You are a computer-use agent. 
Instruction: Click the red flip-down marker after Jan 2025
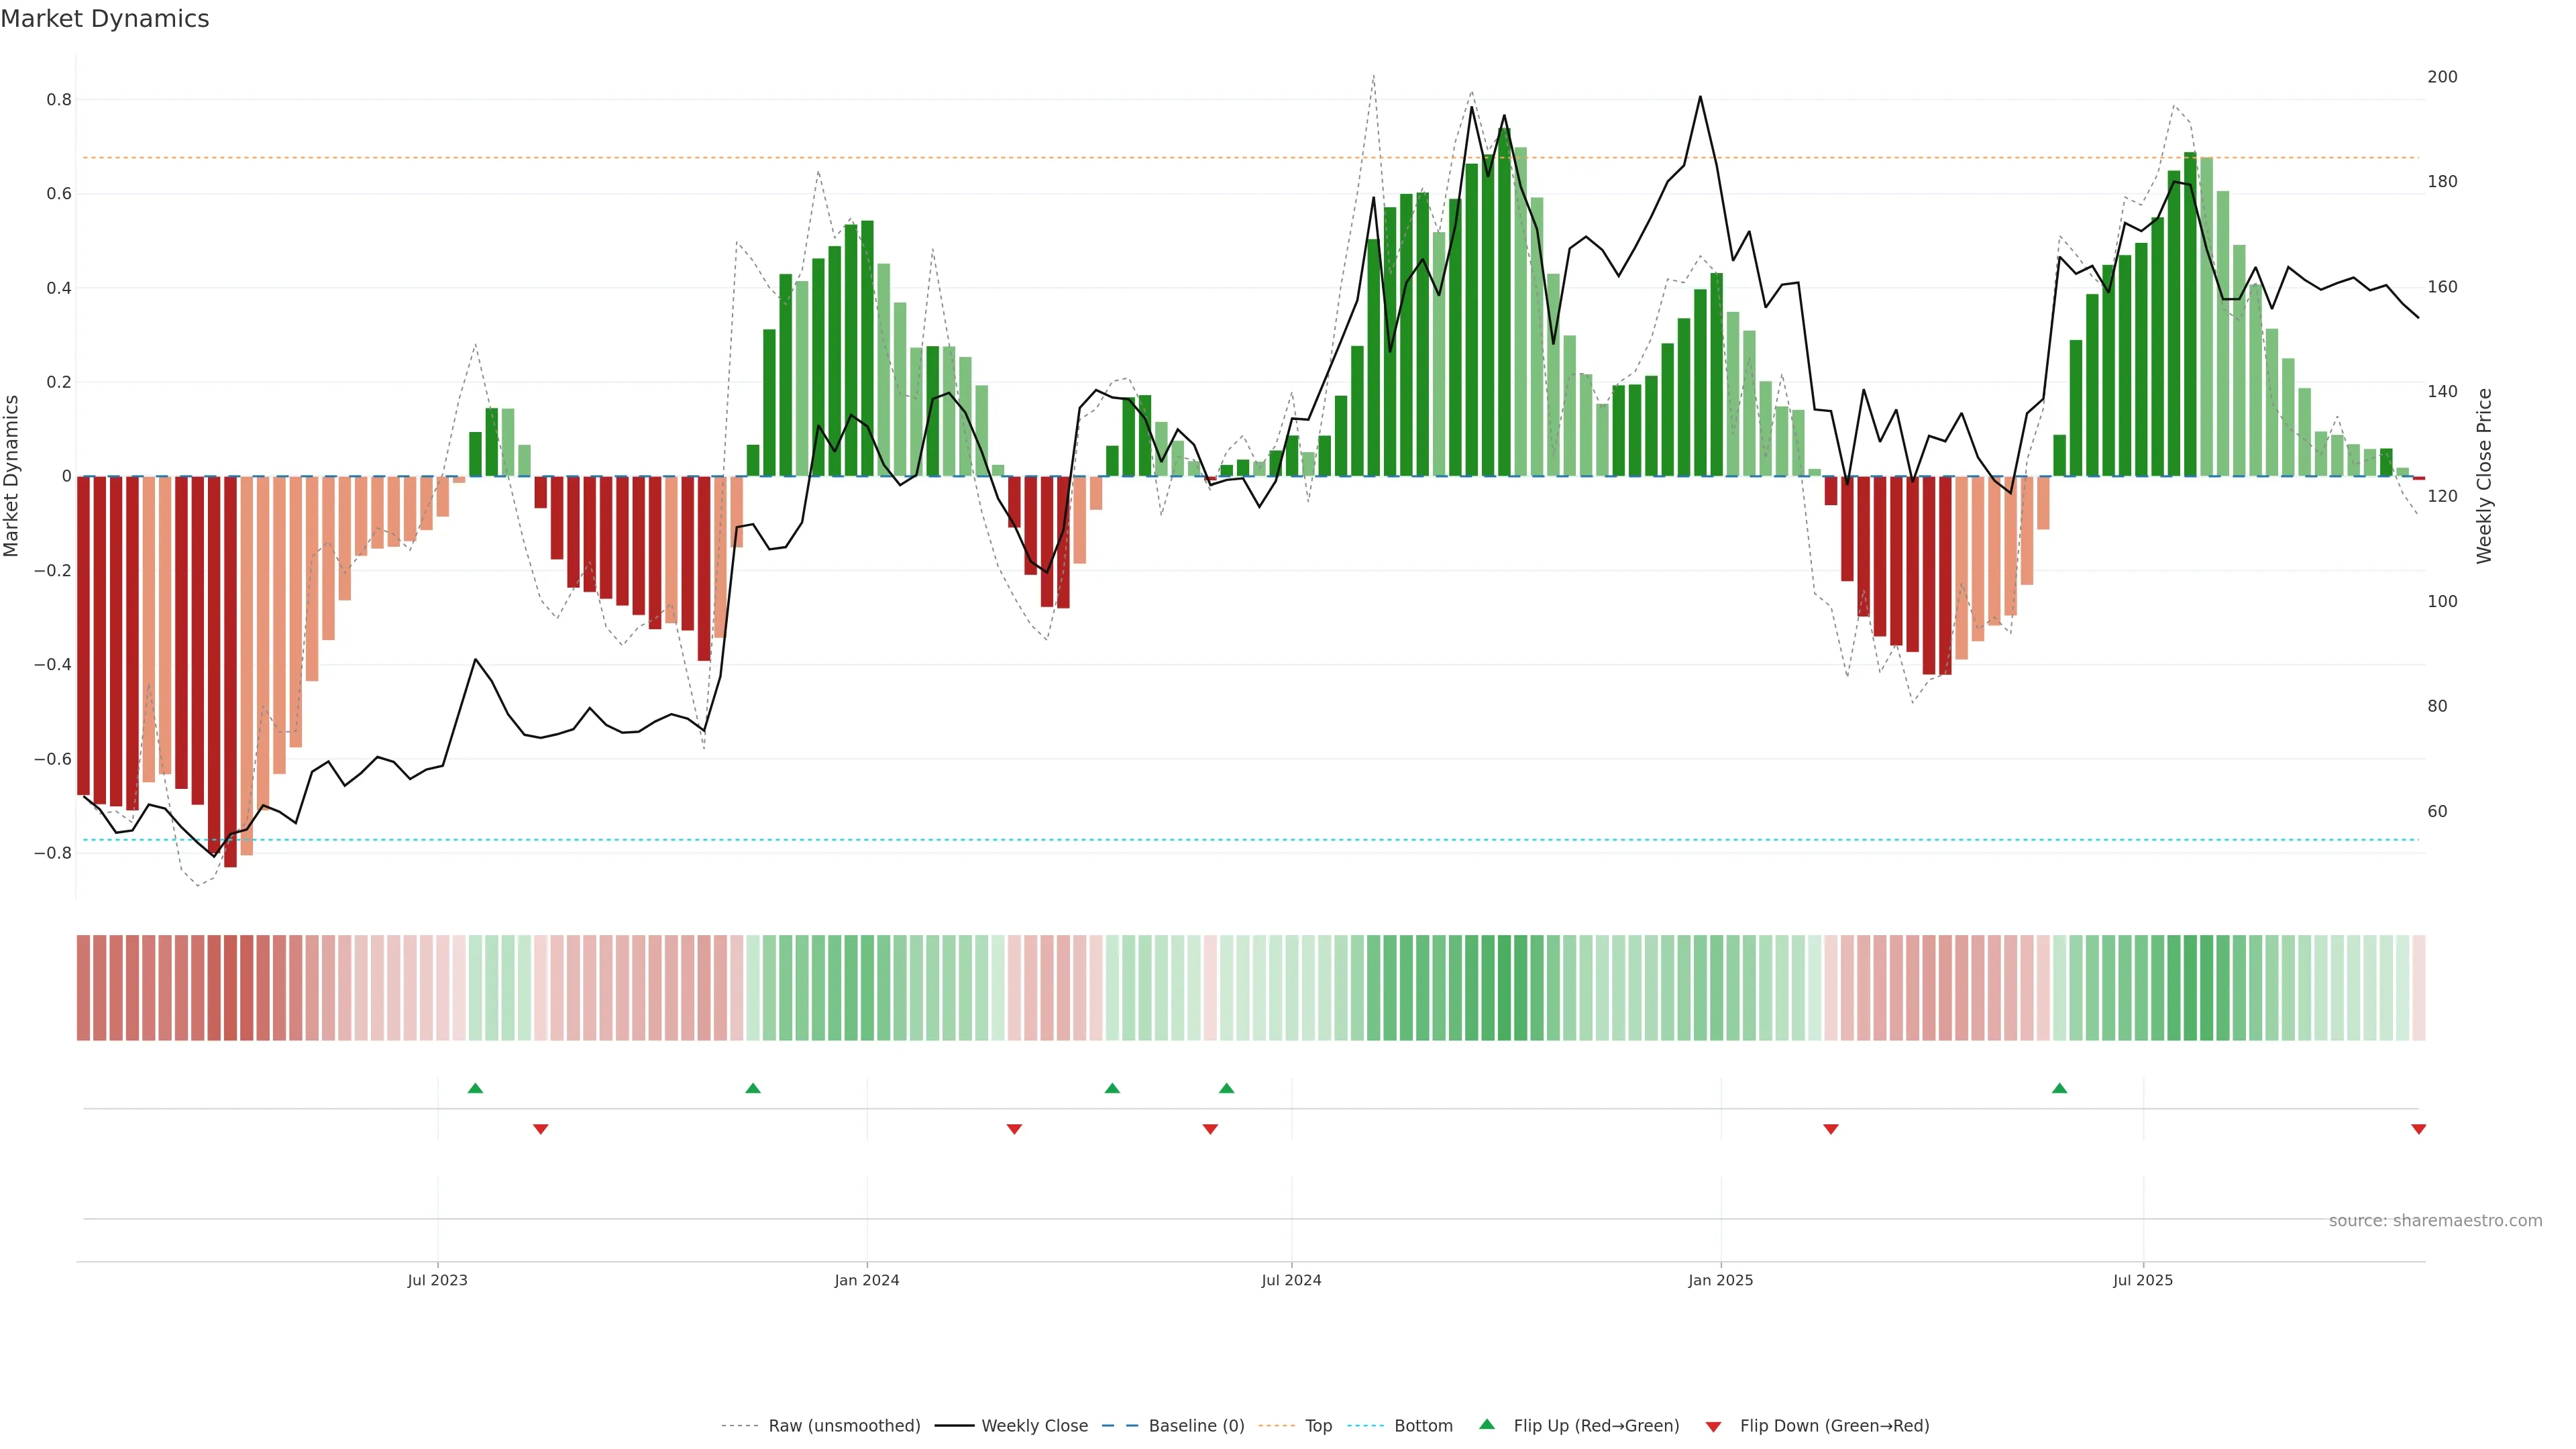click(x=1831, y=1129)
